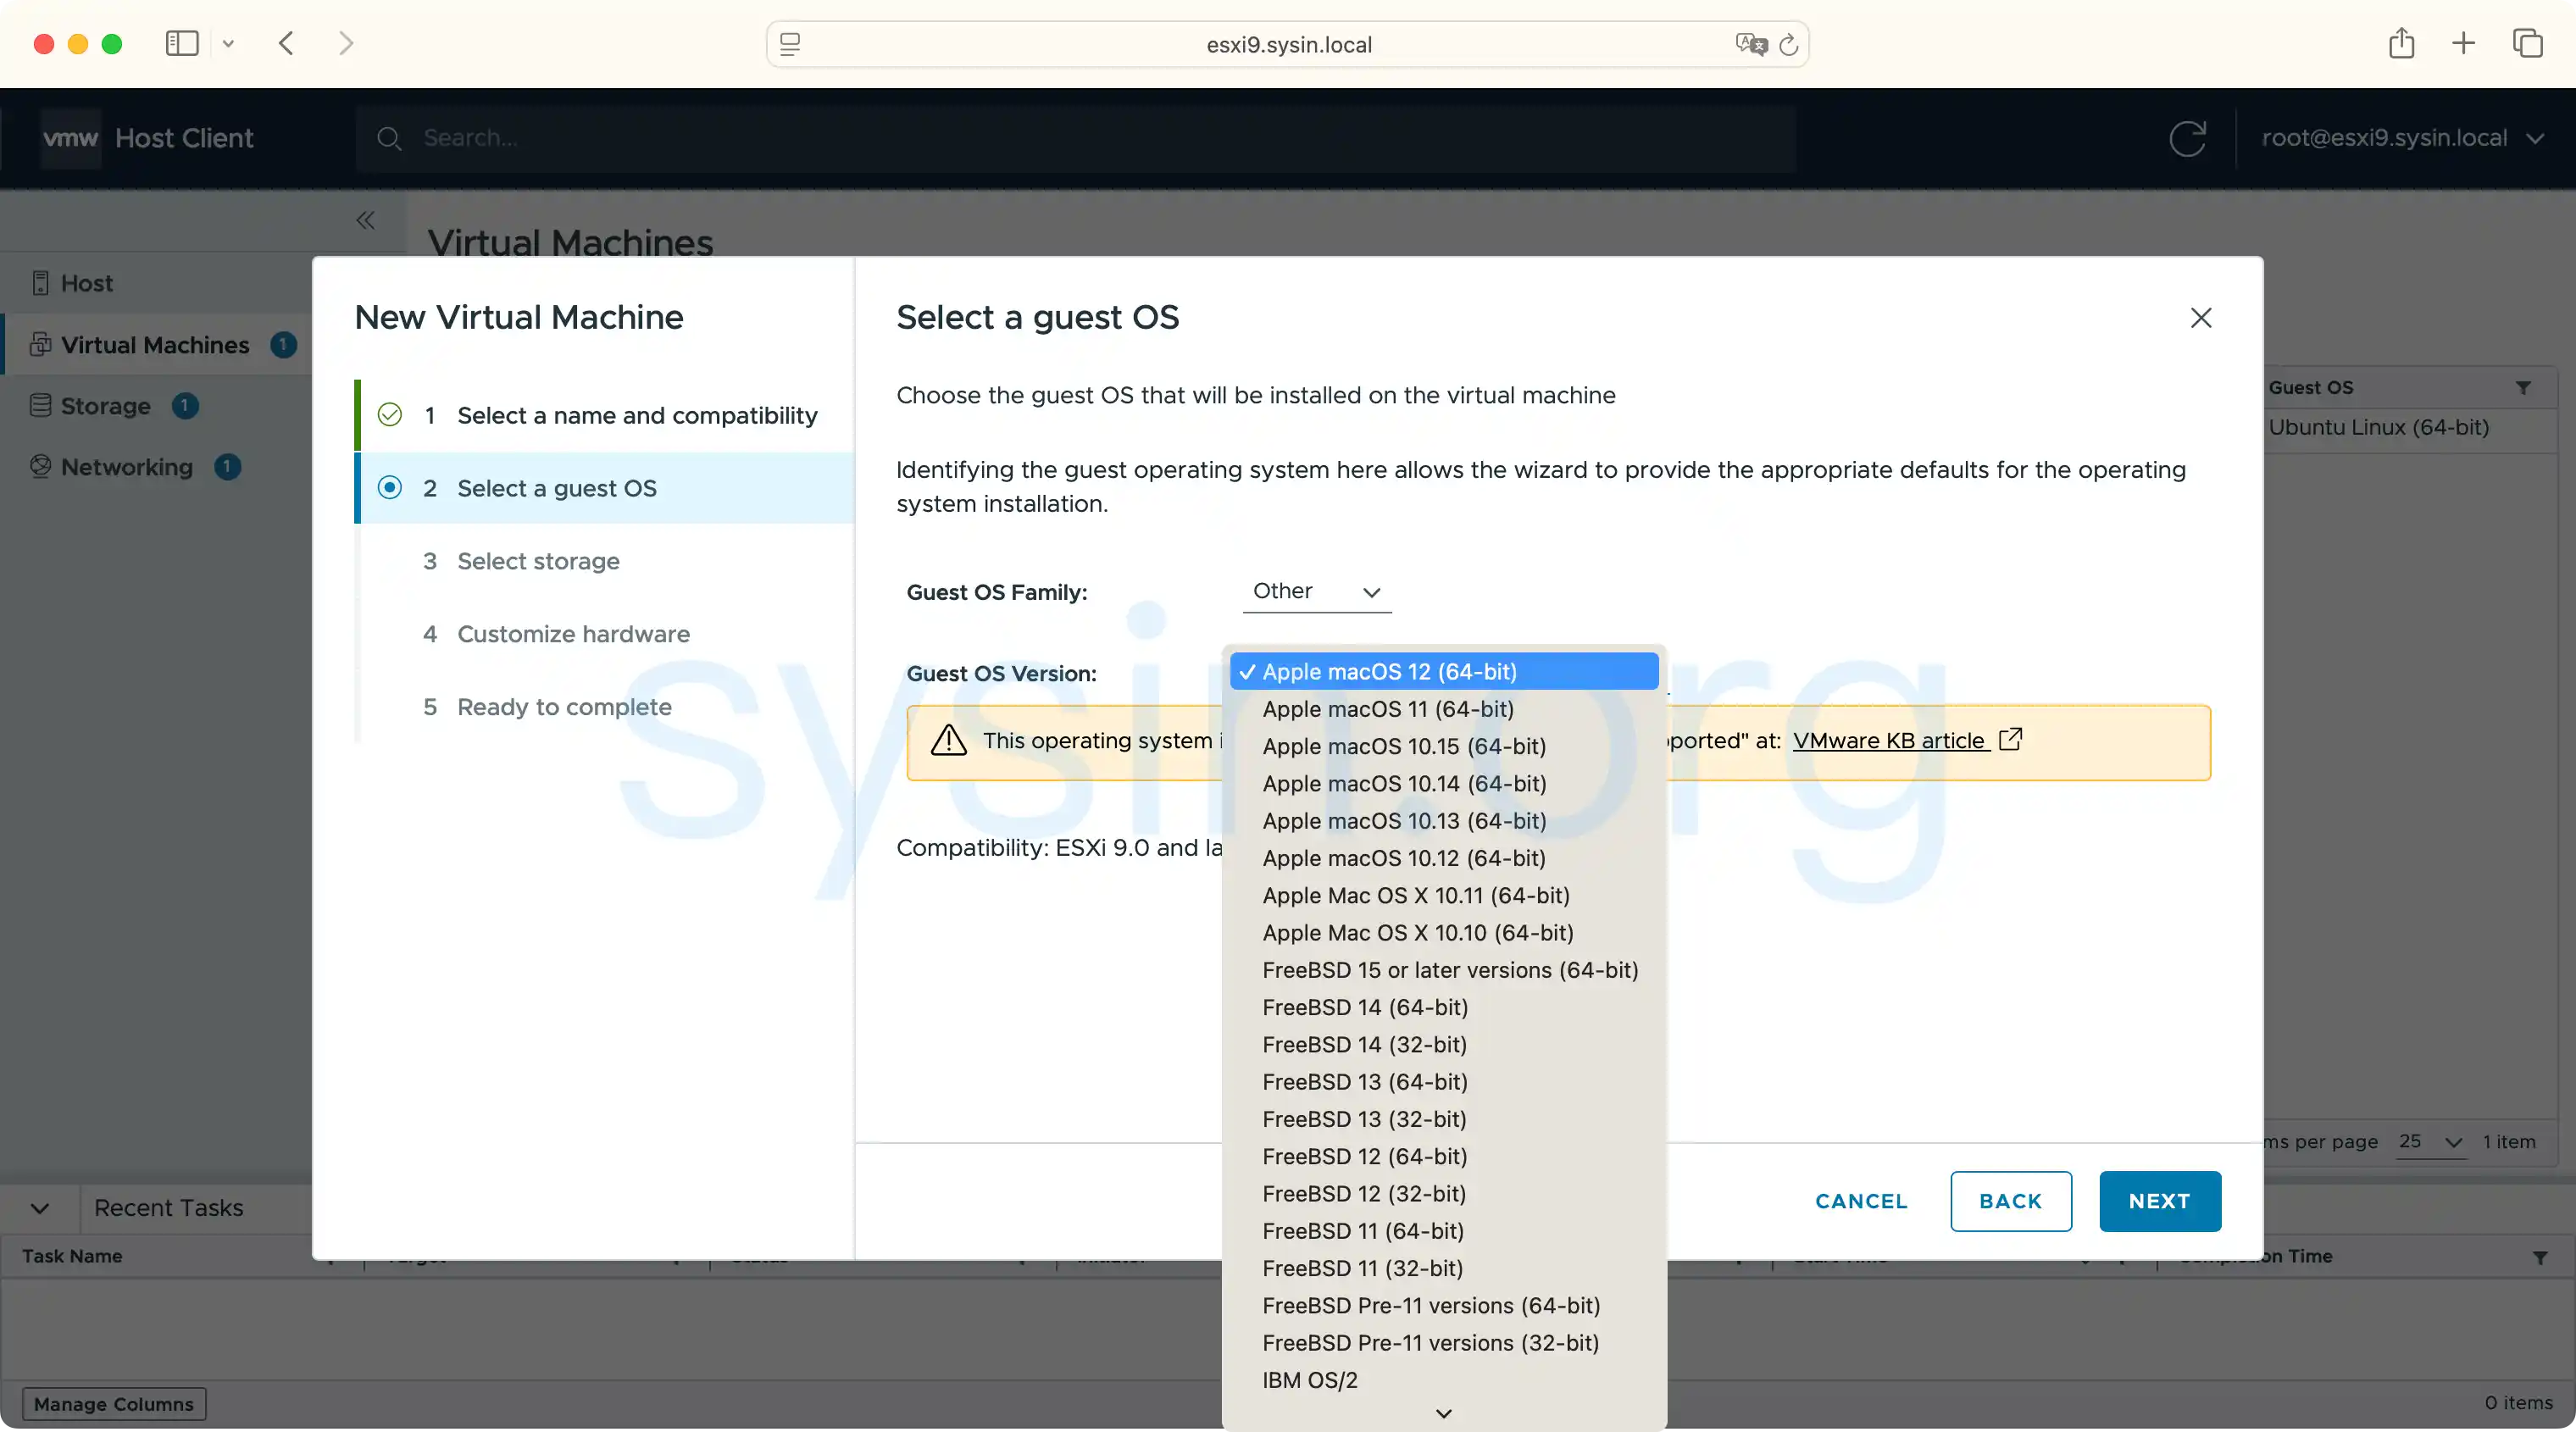Screen dimensions: 2576x1432
Task: Click the Task Name column header
Action: click(x=72, y=1257)
